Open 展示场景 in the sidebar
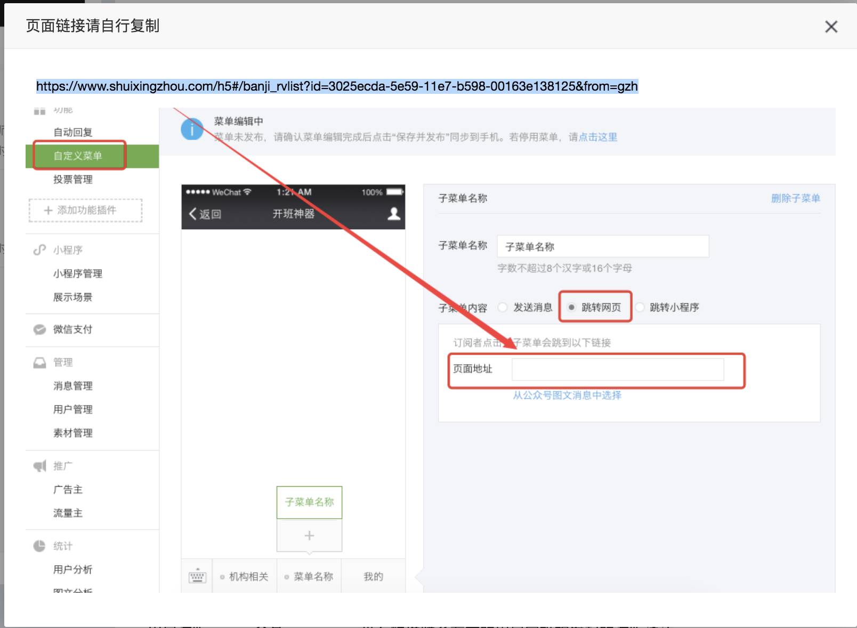 [73, 297]
